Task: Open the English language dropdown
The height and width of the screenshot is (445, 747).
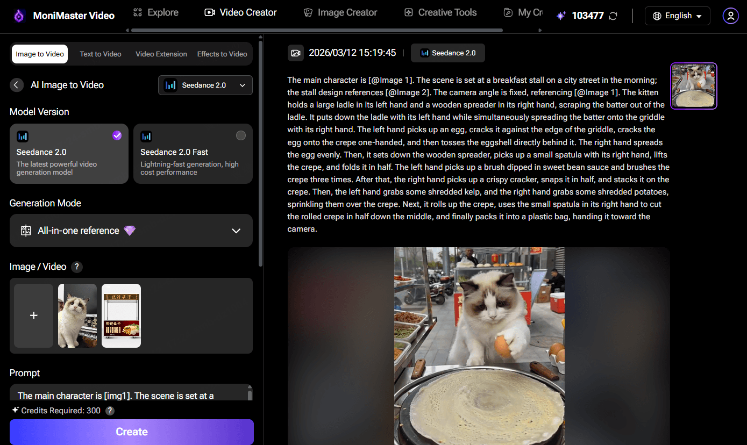Action: tap(677, 16)
